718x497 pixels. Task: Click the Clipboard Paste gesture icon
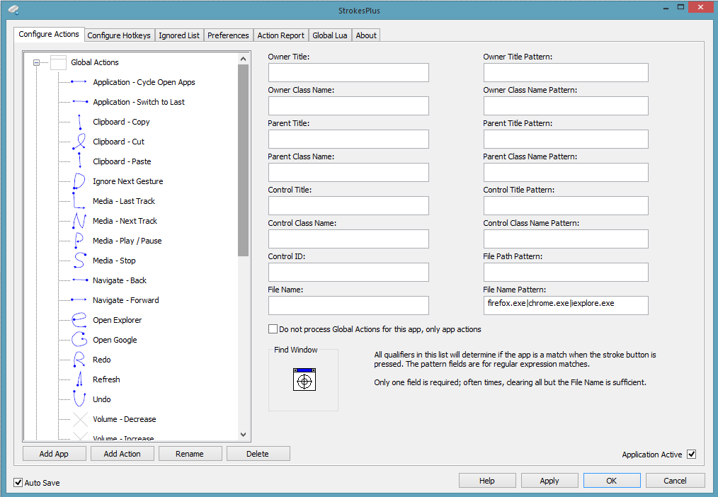[79, 161]
